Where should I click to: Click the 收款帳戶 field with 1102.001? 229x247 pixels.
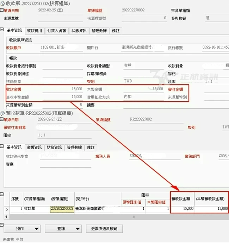click(62, 47)
